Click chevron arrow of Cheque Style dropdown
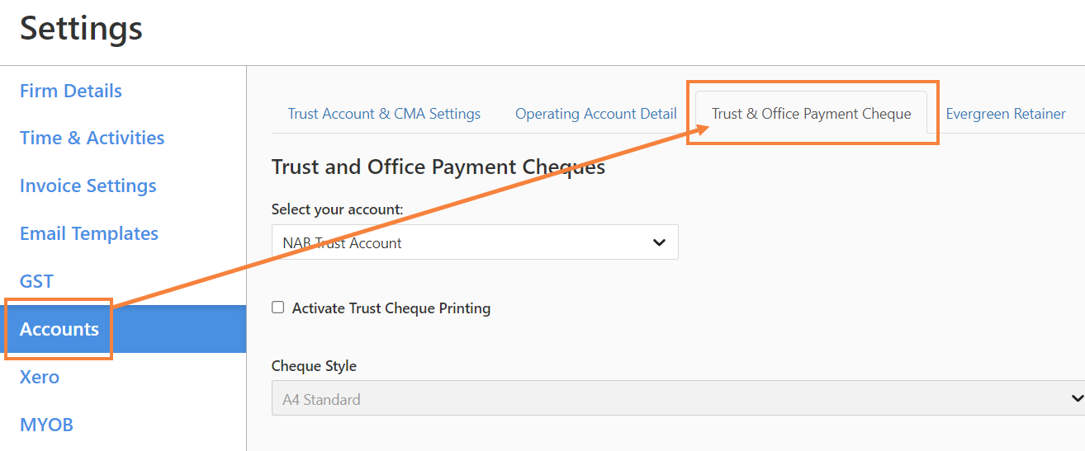The height and width of the screenshot is (451, 1085). click(1076, 398)
